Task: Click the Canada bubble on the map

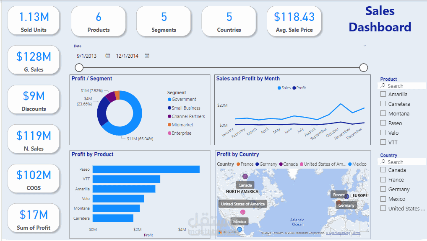Action: (x=245, y=176)
